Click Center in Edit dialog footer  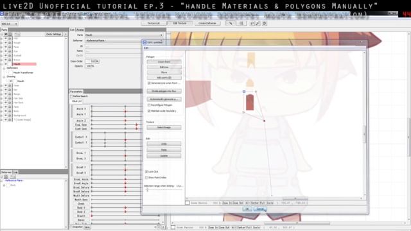[x=254, y=203]
